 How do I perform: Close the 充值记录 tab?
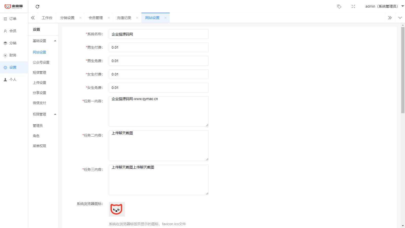click(137, 18)
